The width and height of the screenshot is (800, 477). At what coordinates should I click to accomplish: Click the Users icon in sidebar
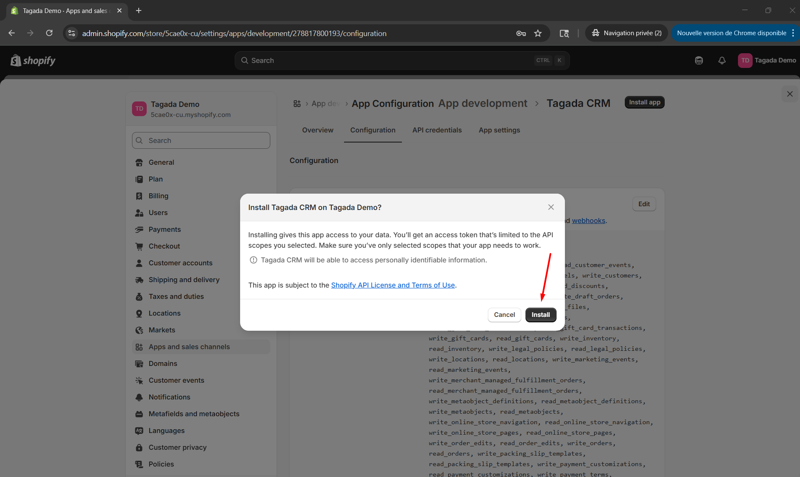(x=139, y=213)
